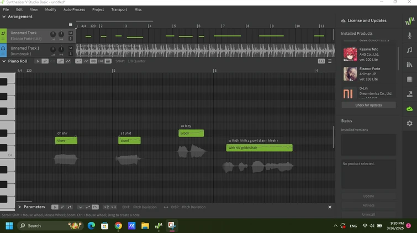Solo the Eleanor Forte track
The width and height of the screenshot is (417, 233).
pyautogui.click(x=71, y=39)
